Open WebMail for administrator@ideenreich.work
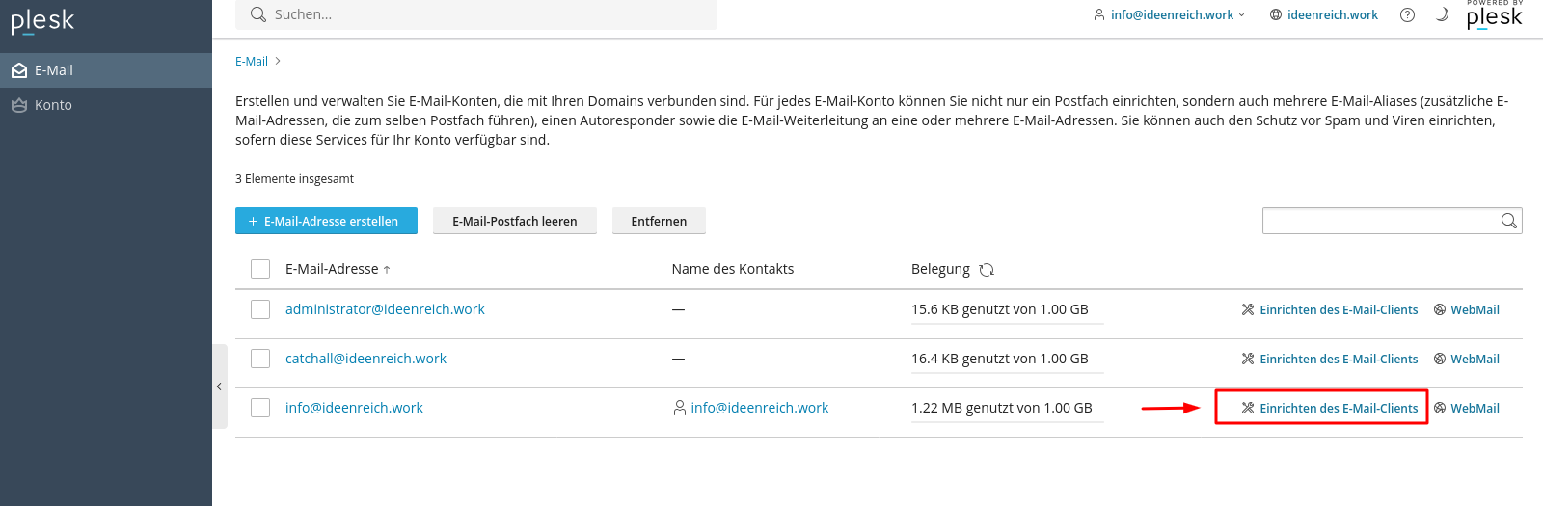Screen dimensions: 1543x506 tap(1466, 310)
